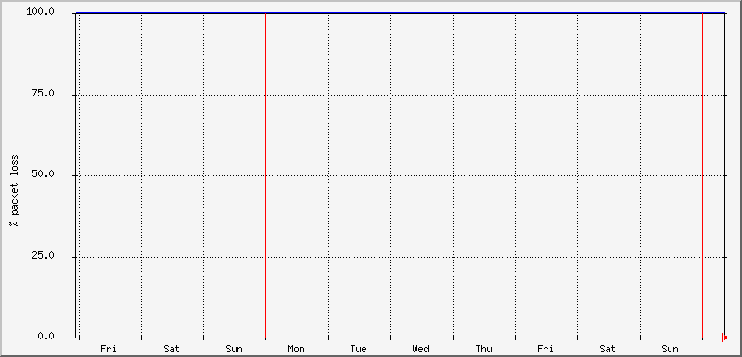Click the red vertical marker at Monday's start
The image size is (742, 357).
(x=265, y=175)
